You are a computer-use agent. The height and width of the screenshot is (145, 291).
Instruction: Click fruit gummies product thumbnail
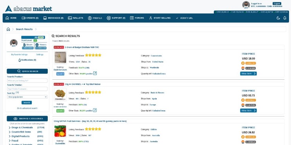[60, 131]
